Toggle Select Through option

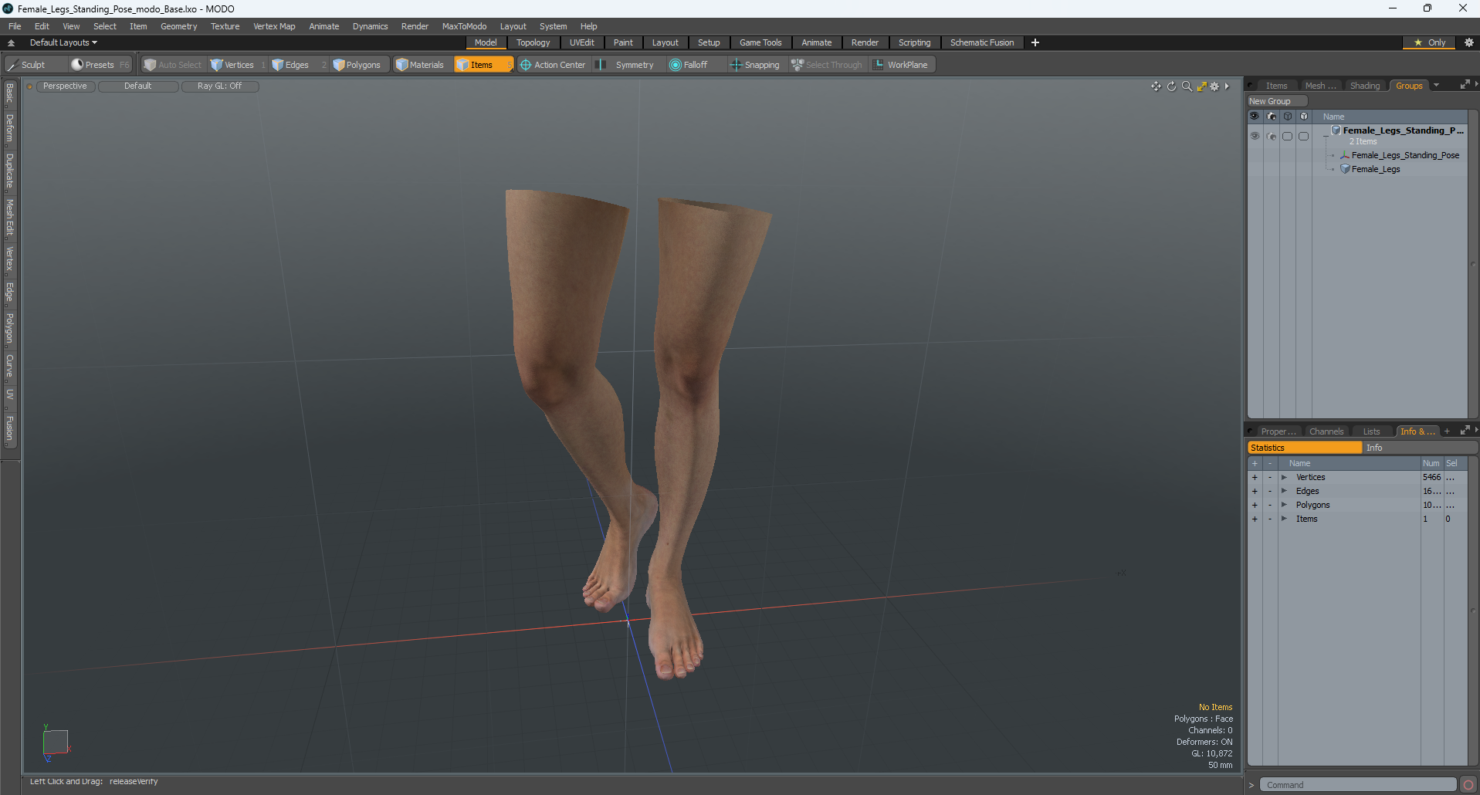point(827,65)
